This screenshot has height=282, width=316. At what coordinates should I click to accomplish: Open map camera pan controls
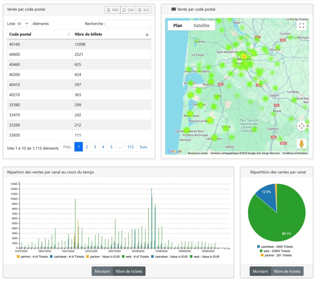click(301, 126)
